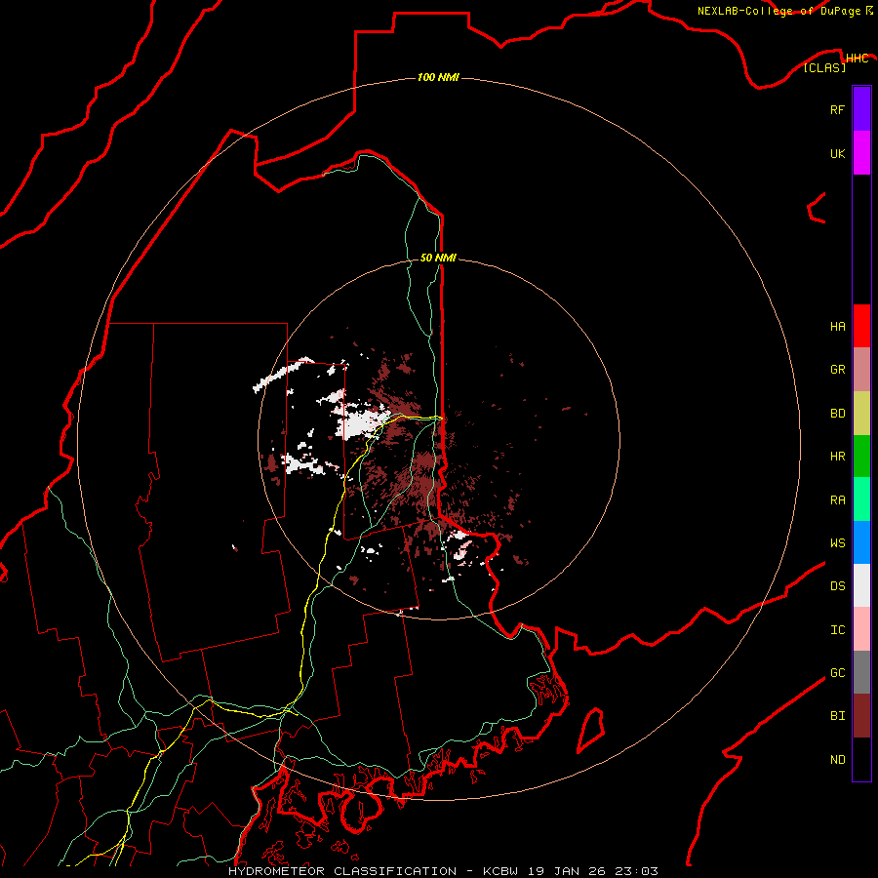Click the HYDROMETEOR CLASSIFICATION title text
878x878 pixels.
click(x=342, y=871)
